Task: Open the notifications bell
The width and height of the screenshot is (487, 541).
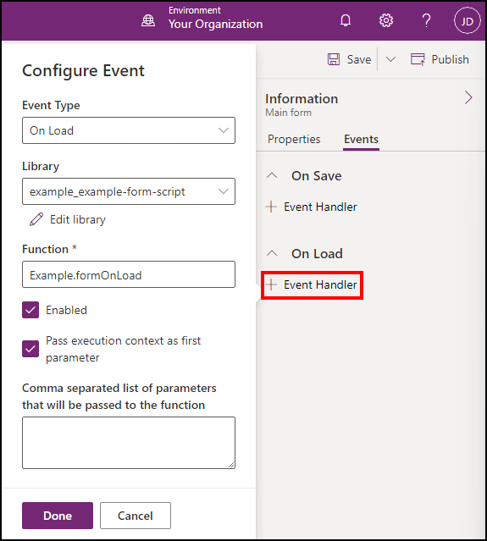Action: click(x=346, y=20)
